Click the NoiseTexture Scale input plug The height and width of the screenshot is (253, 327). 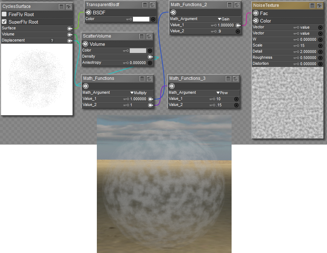(320, 45)
